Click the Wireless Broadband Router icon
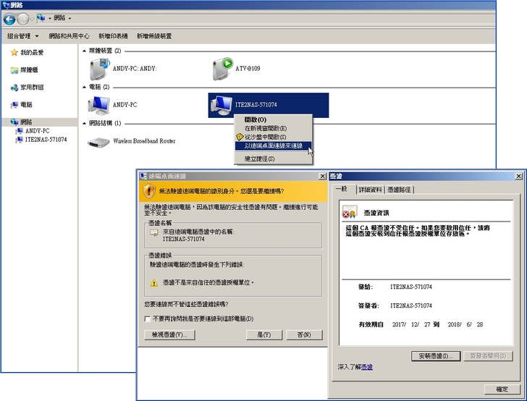 [98, 141]
